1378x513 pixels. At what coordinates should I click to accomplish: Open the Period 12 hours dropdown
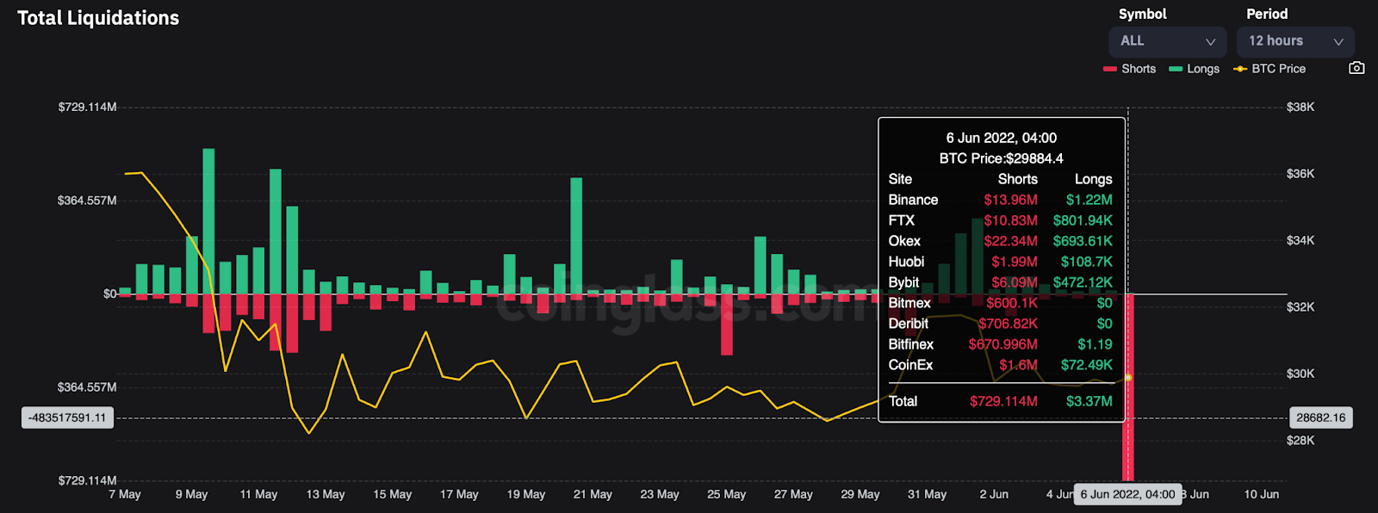(x=1295, y=41)
